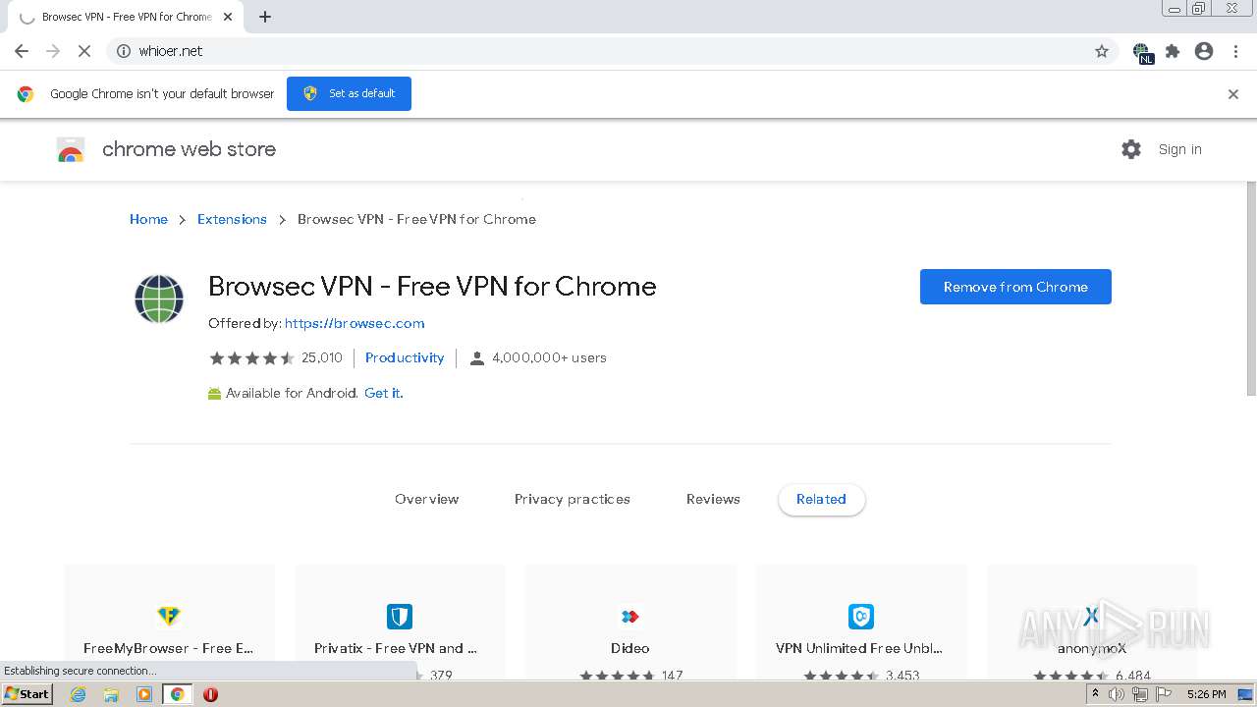
Task: Open a new tab with the plus button
Action: (265, 17)
